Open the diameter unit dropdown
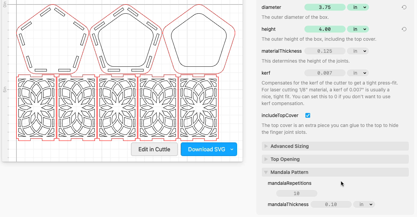Image resolution: width=417 pixels, height=217 pixels. [358, 7]
